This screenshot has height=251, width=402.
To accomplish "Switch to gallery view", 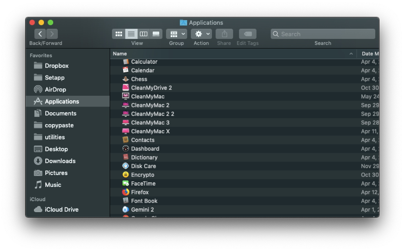I will tap(156, 34).
